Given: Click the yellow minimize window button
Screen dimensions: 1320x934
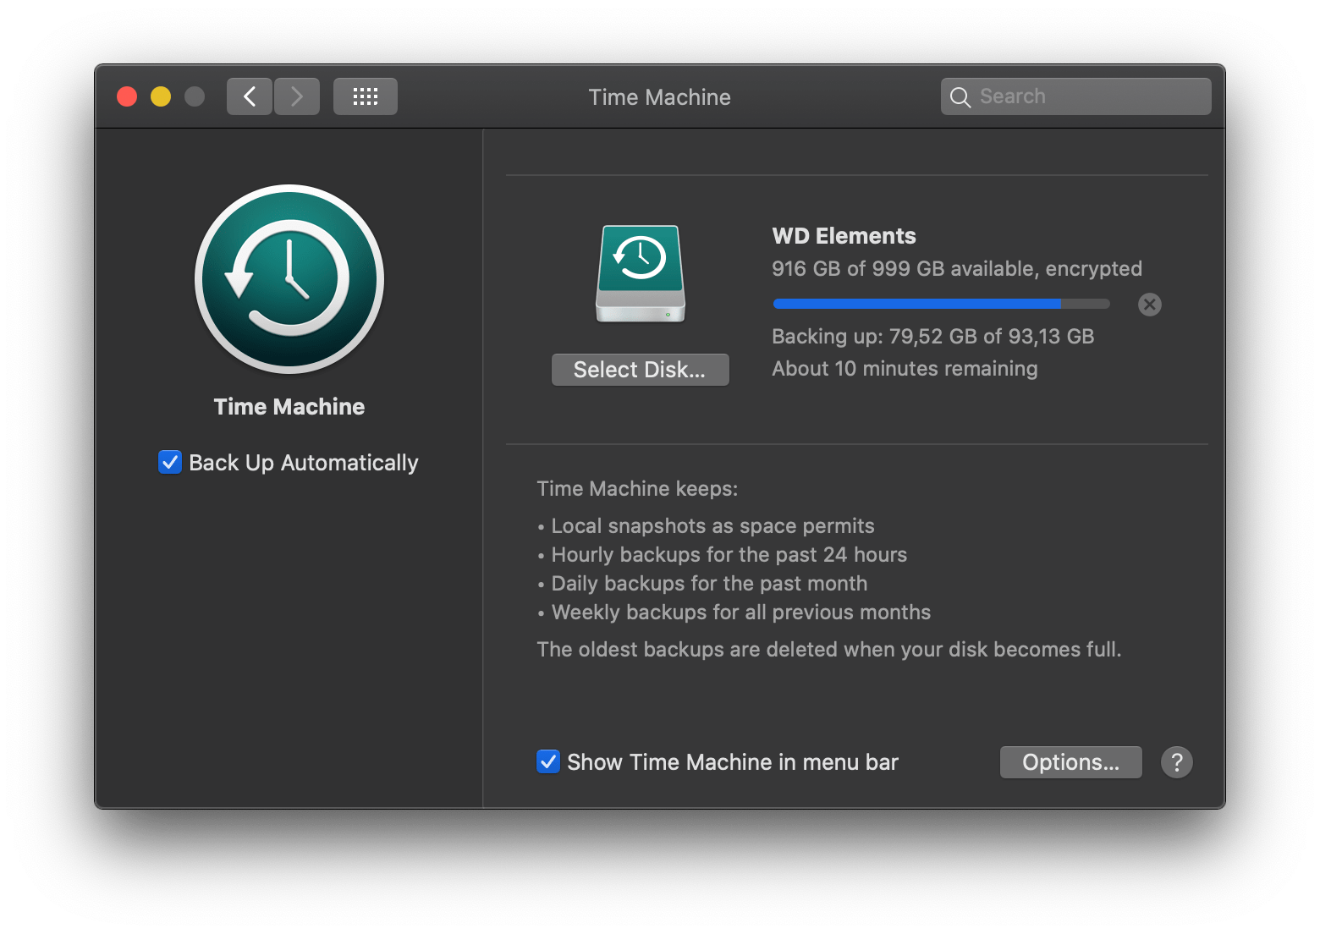Looking at the screenshot, I should (x=161, y=96).
